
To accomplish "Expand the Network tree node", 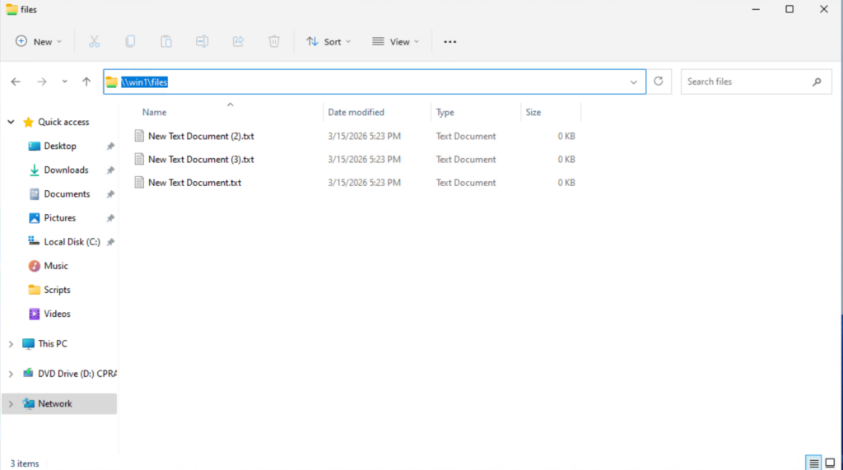I will click(x=11, y=404).
